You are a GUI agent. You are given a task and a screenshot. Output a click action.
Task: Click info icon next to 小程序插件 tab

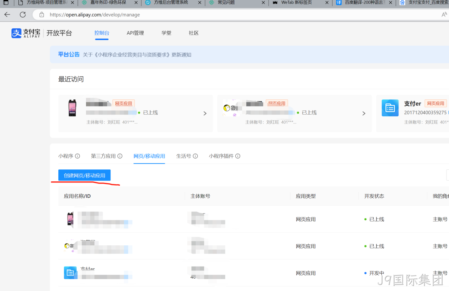[x=238, y=156]
